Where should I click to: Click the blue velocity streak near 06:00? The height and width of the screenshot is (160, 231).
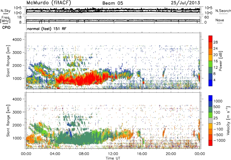[70, 133]
